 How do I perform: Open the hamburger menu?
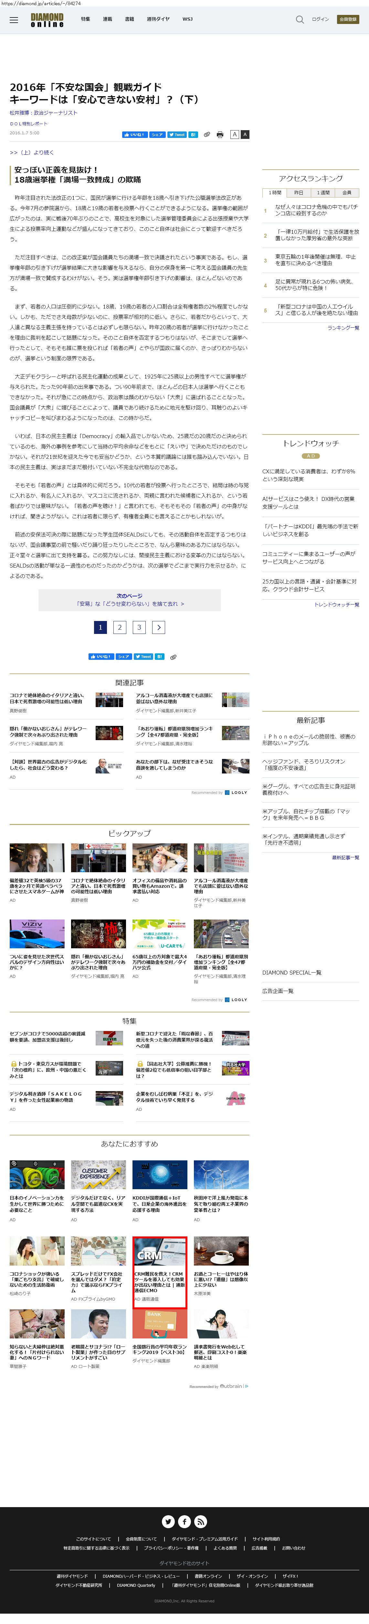point(14,19)
